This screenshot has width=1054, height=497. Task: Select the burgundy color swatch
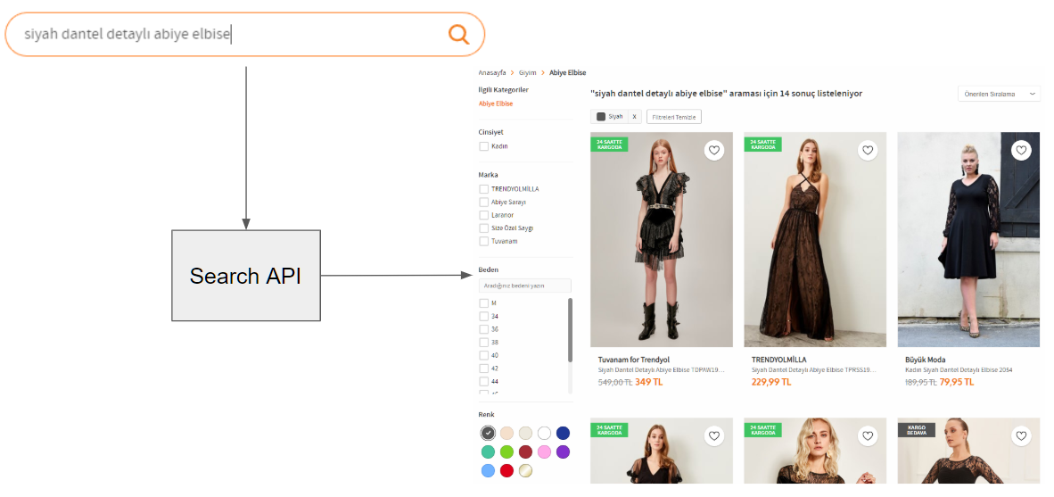pyautogui.click(x=525, y=452)
